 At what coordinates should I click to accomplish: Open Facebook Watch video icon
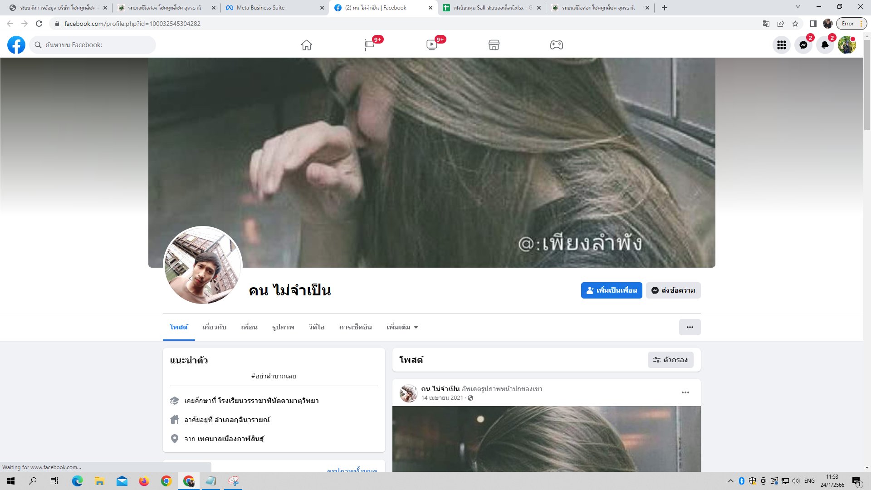[x=432, y=45]
